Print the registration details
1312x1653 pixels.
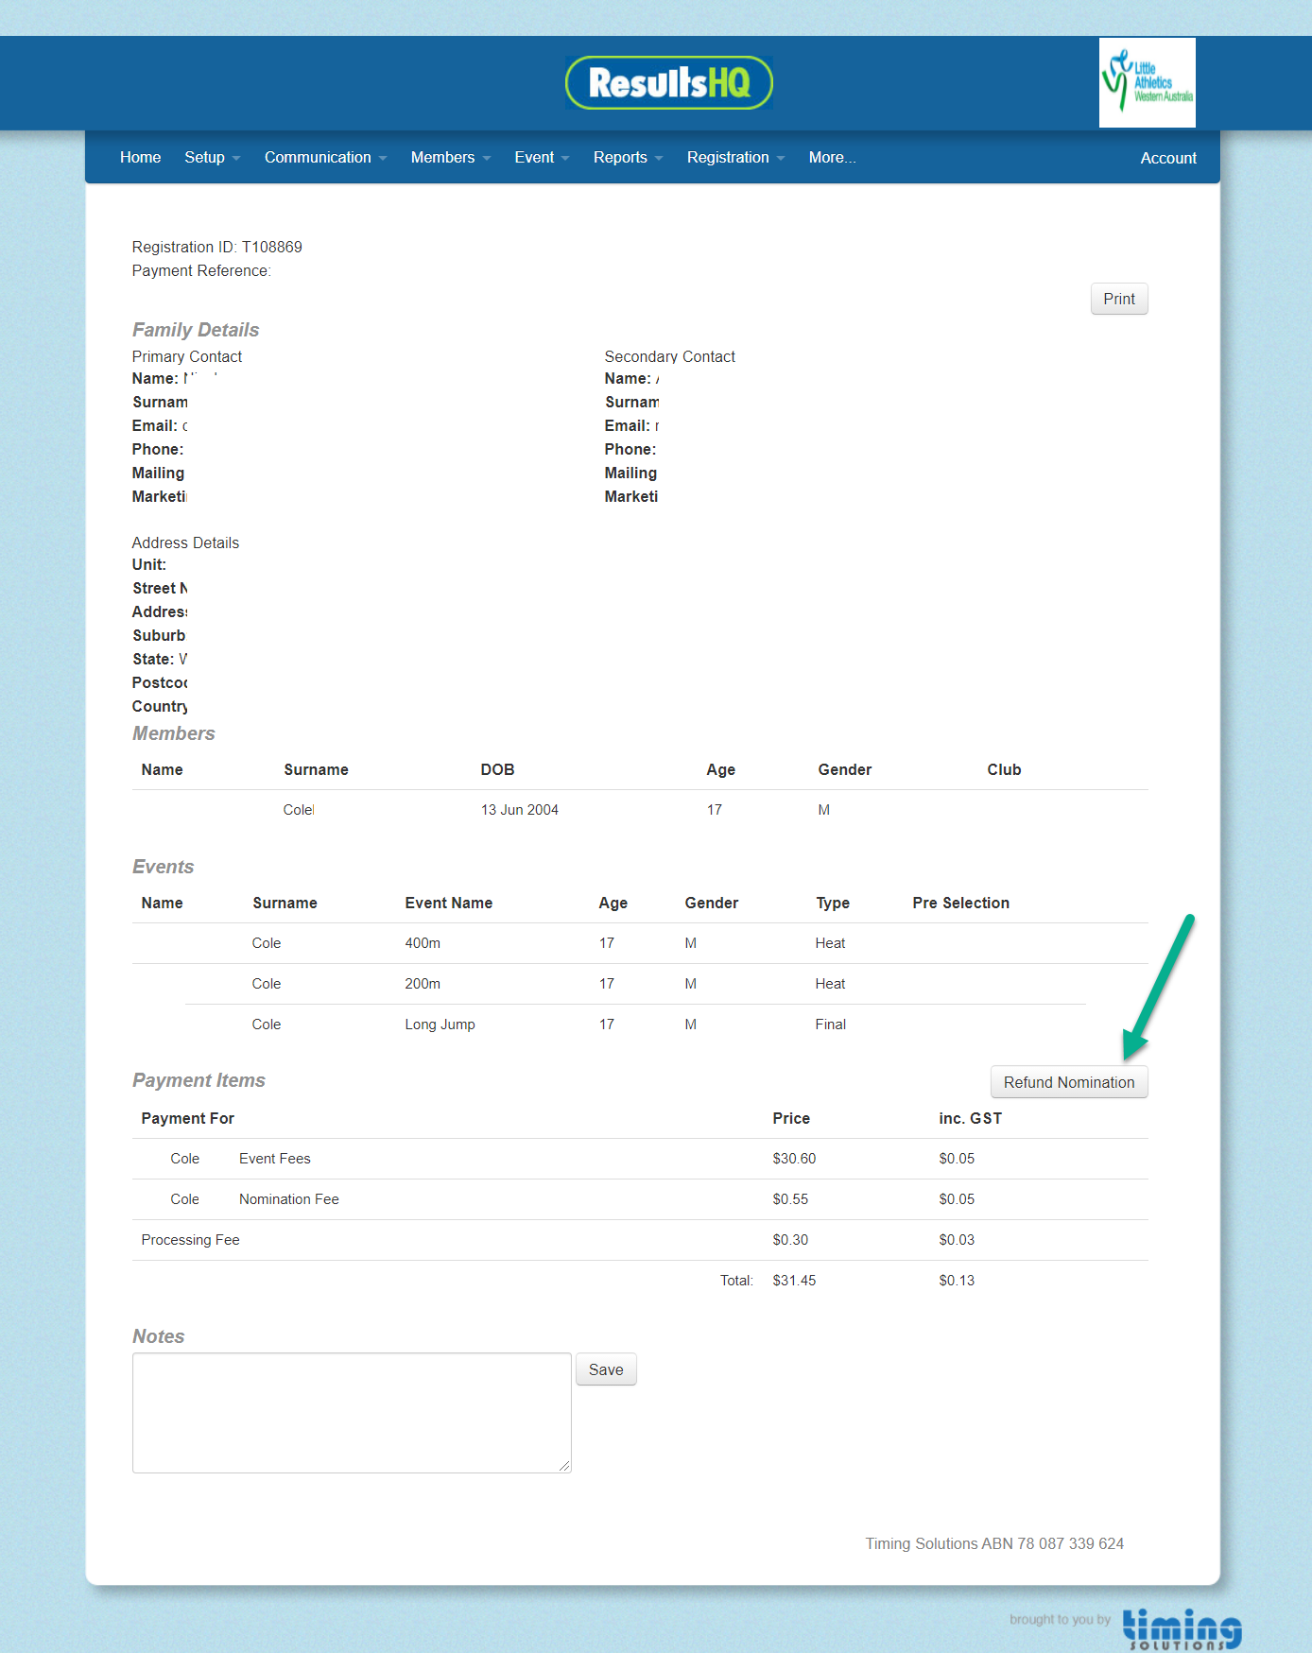pos(1119,299)
